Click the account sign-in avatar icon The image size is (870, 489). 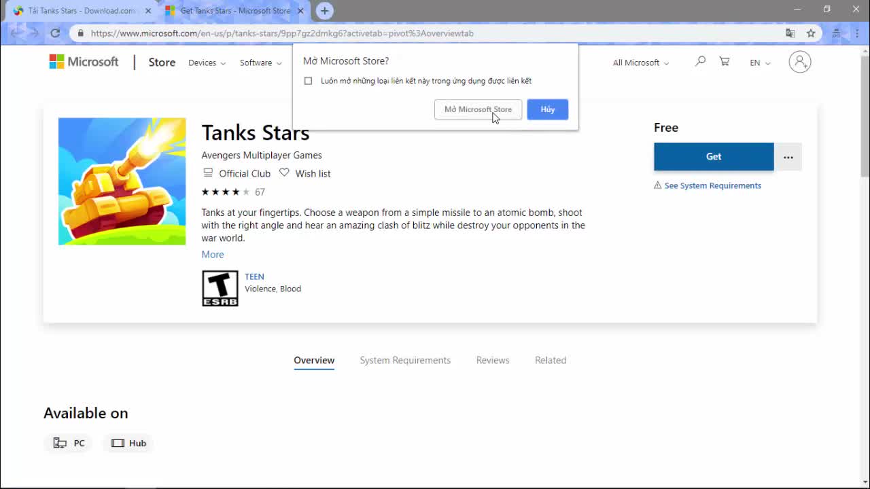pos(800,62)
